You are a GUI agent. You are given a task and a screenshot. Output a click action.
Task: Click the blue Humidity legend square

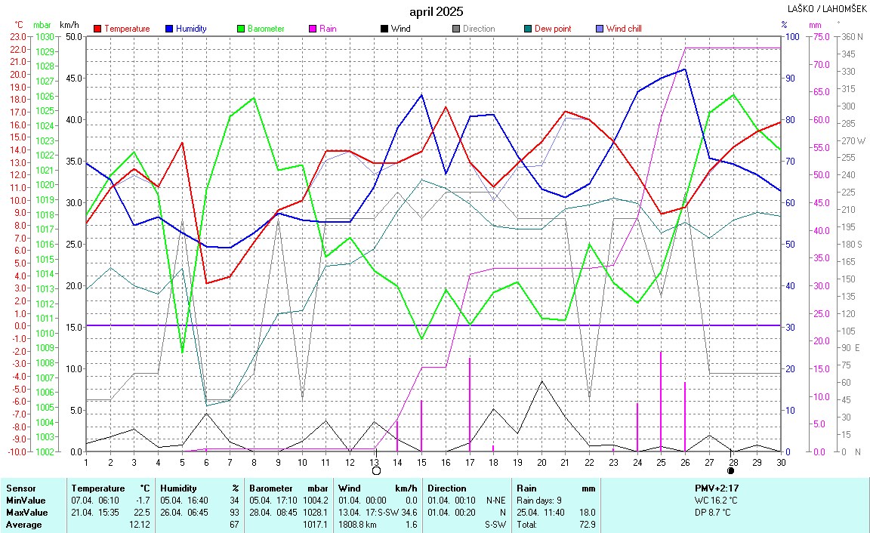(x=169, y=29)
